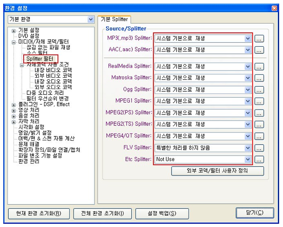Open the MP3 Splitter dropdown
Viewport: 283px width, 227px height.
click(x=203, y=38)
